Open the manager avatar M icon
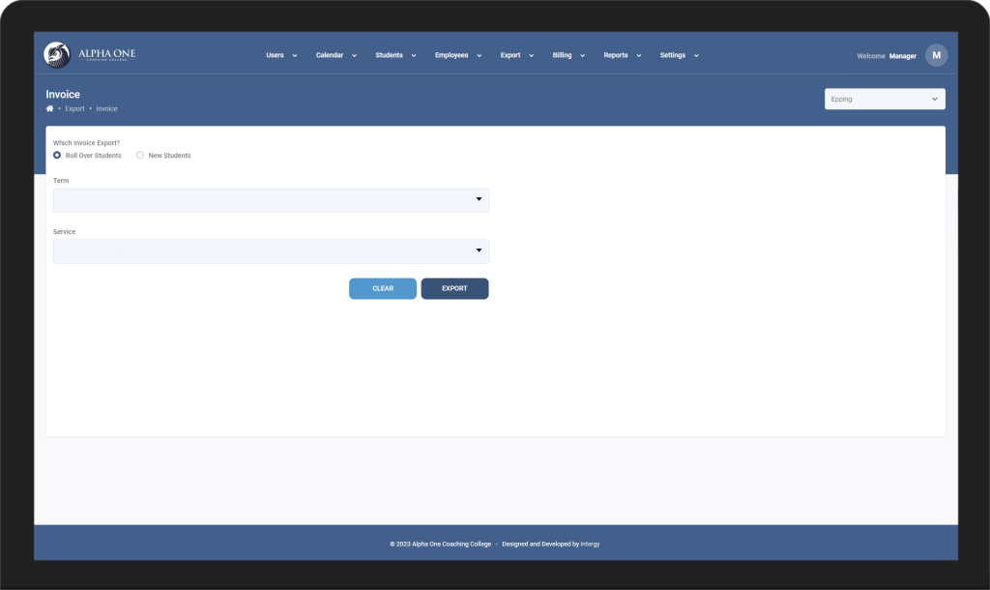The width and height of the screenshot is (990, 590). pyautogui.click(x=936, y=55)
